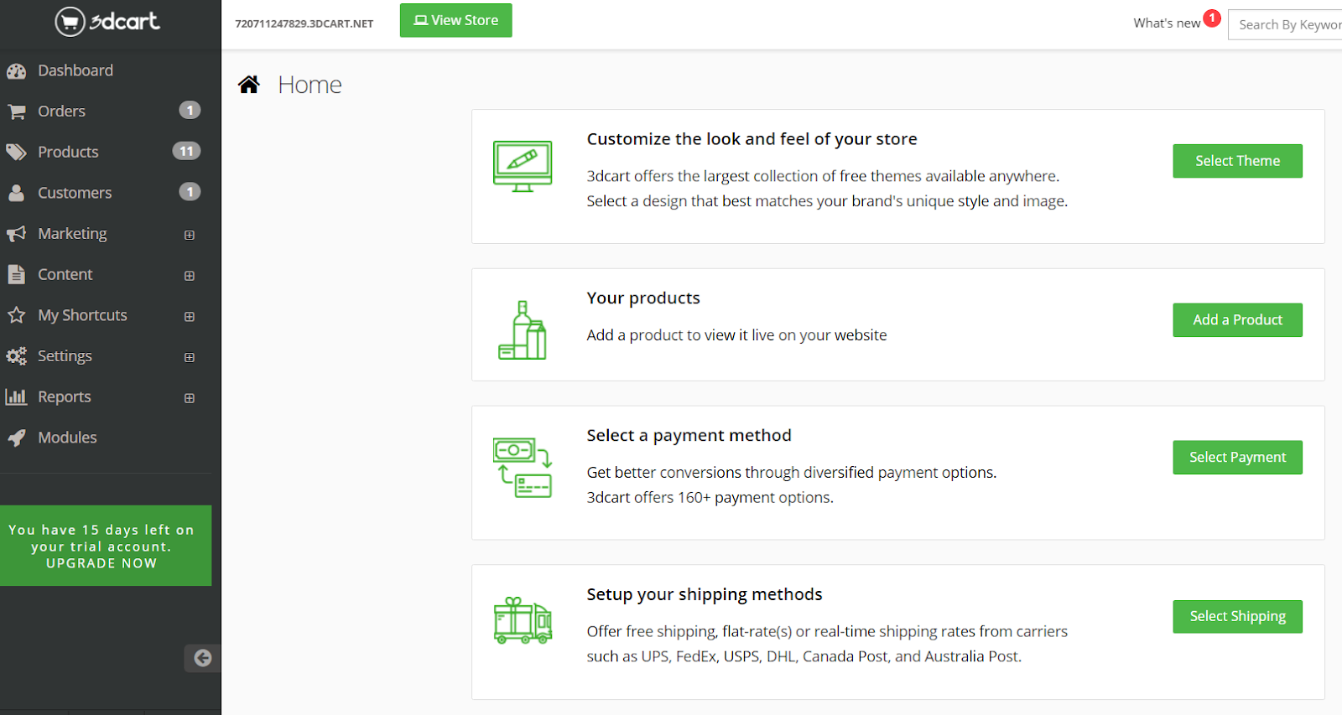1342x715 pixels.
Task: Click the Select Shipping button
Action: [x=1237, y=616]
